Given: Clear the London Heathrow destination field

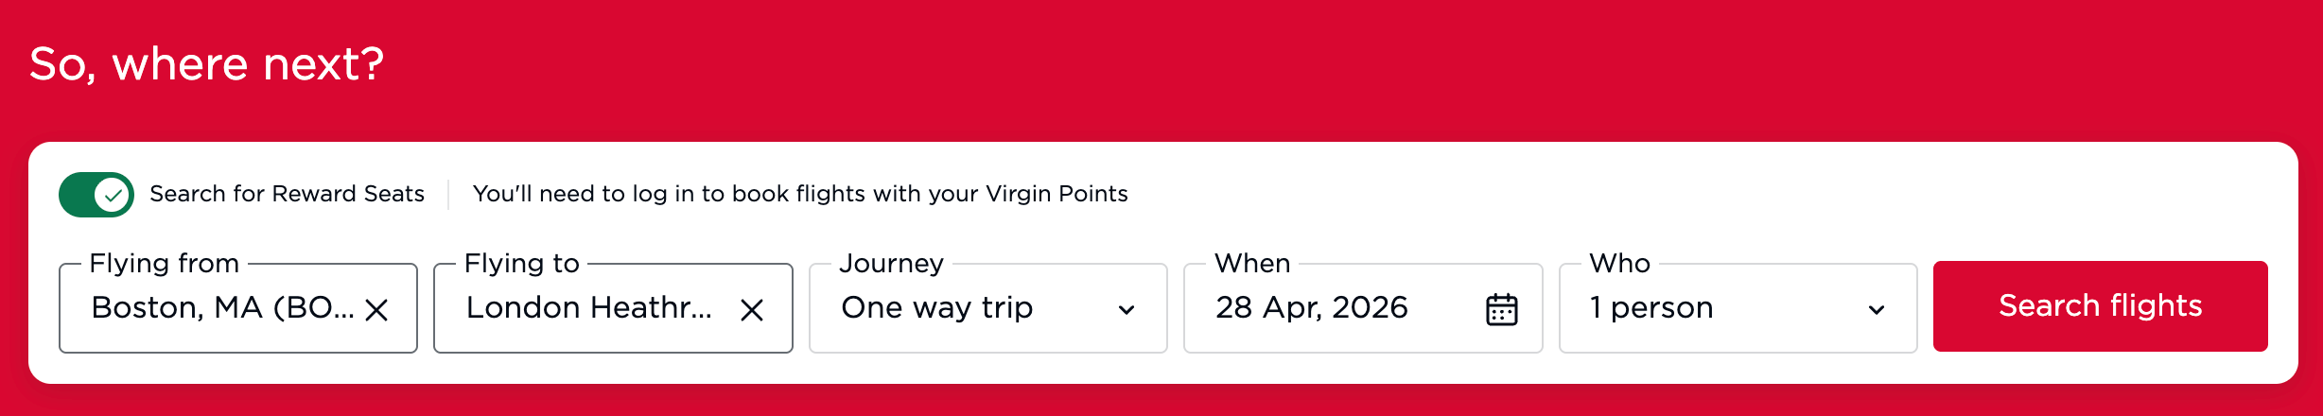Looking at the screenshot, I should pyautogui.click(x=752, y=310).
